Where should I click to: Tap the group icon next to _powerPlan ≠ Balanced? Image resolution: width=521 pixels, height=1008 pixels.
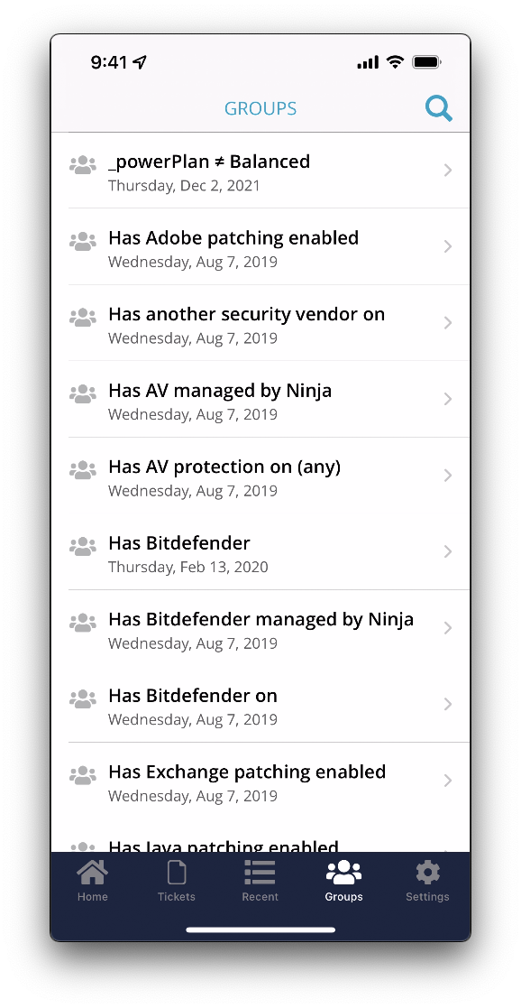82,164
